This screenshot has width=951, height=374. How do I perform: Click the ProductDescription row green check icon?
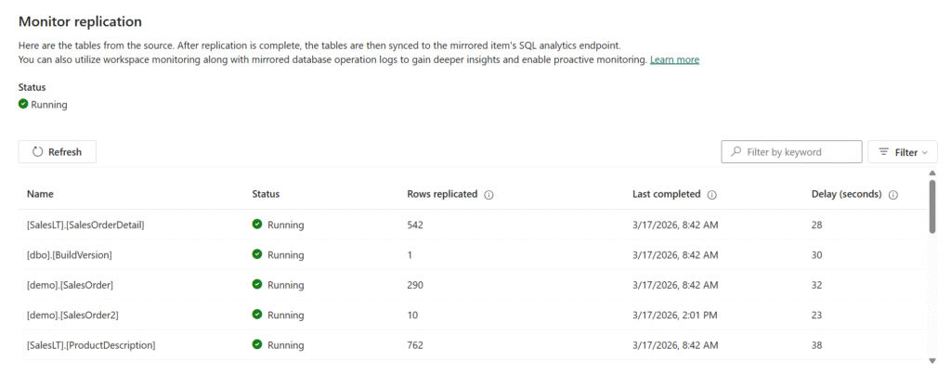pos(257,345)
